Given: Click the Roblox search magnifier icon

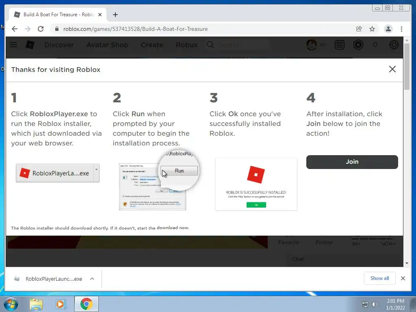Looking at the screenshot, I should coord(210,45).
